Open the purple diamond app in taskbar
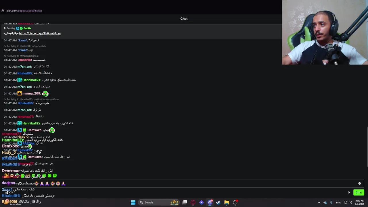 [x=201, y=202]
